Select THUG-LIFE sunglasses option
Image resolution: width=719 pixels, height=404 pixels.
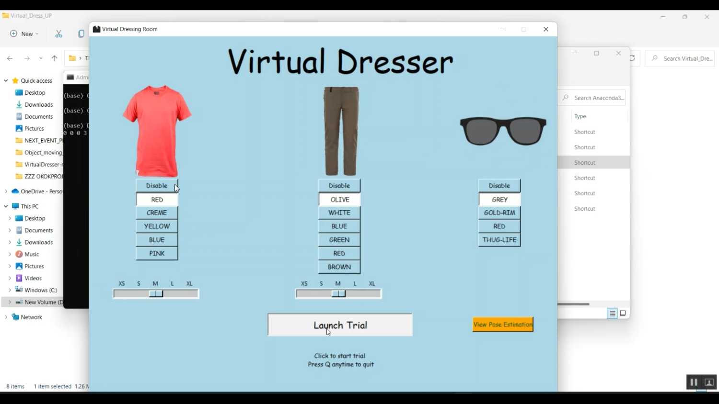pyautogui.click(x=499, y=240)
